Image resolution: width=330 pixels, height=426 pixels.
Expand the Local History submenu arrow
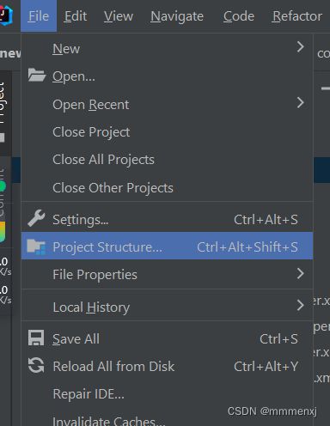[x=300, y=305]
